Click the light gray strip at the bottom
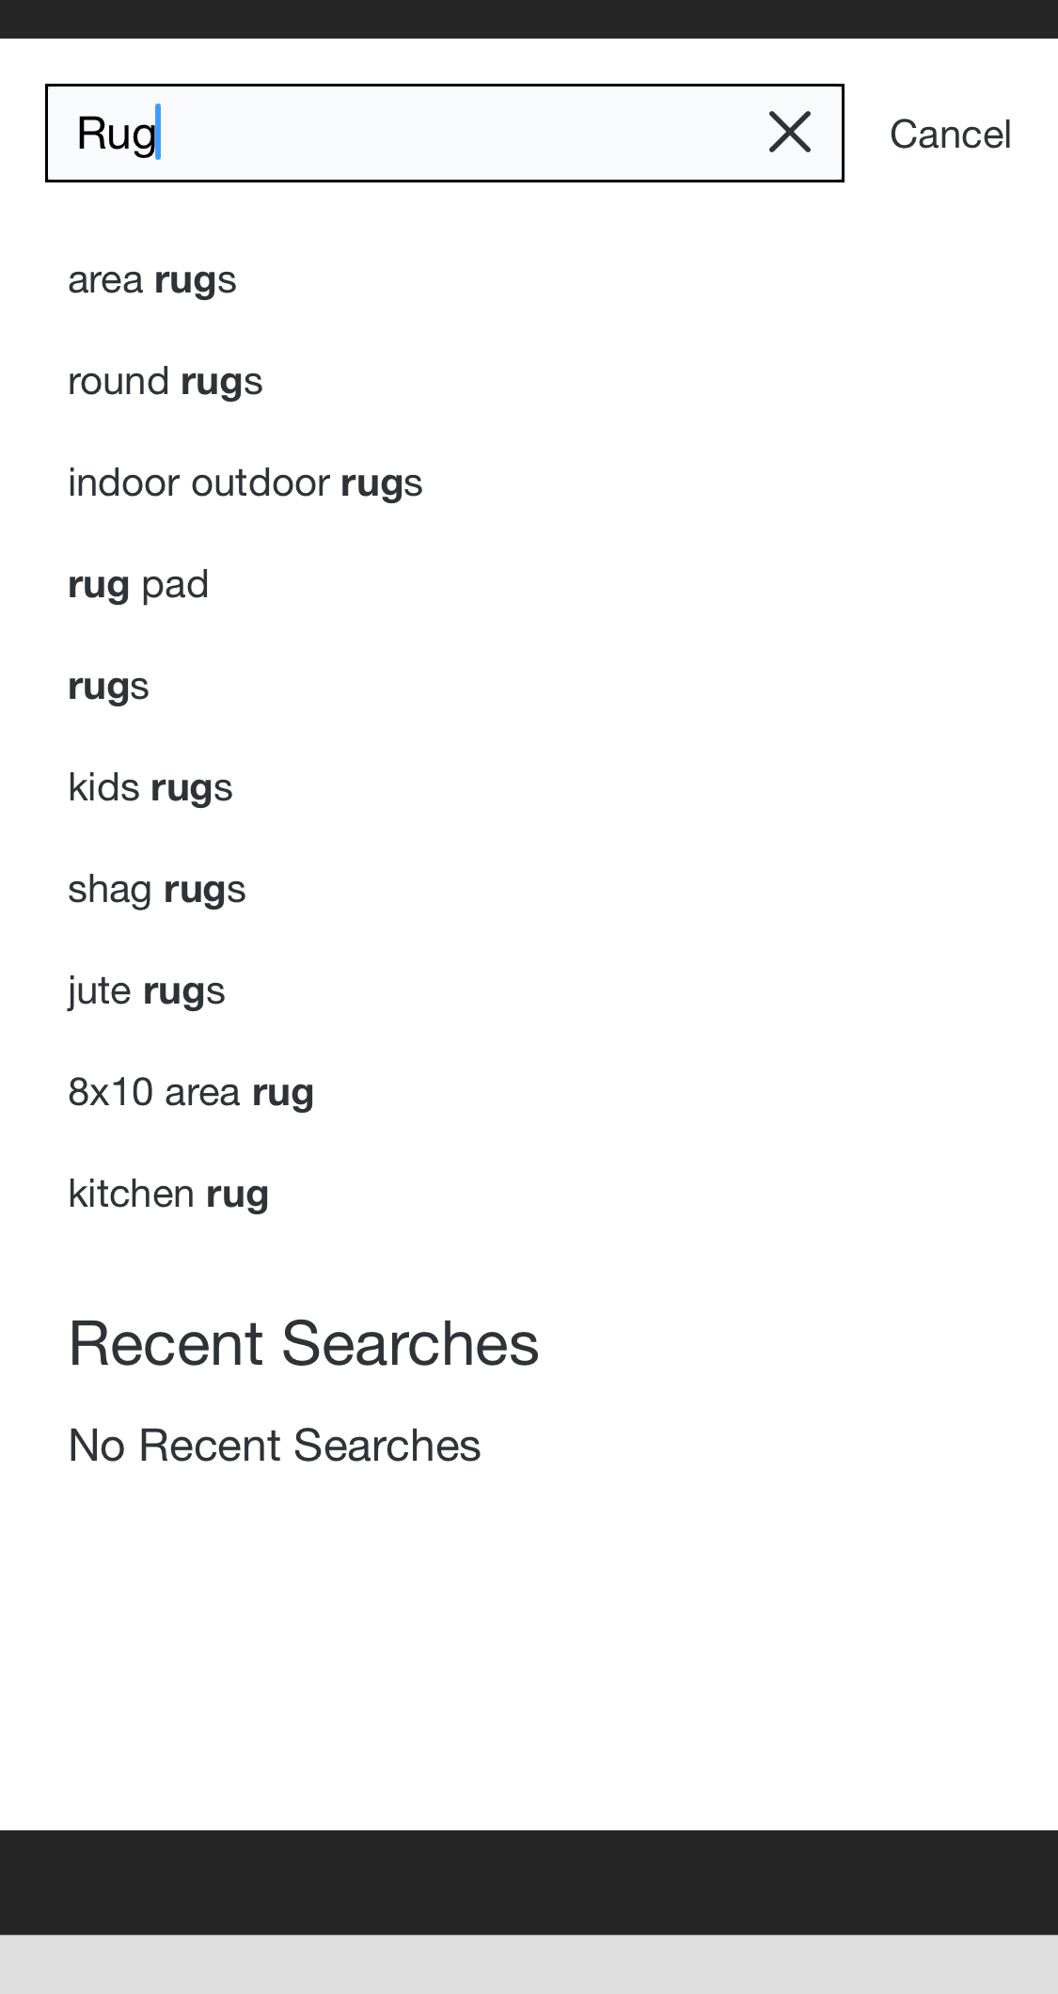 (529, 1964)
